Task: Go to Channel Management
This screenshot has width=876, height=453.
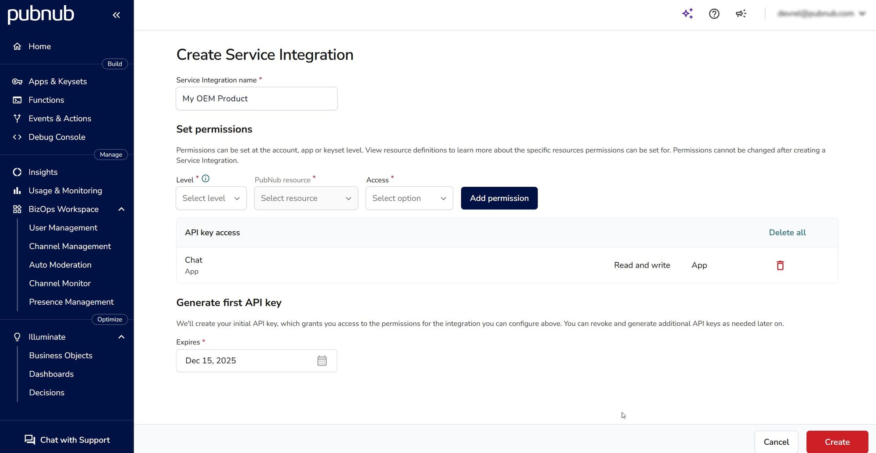Action: tap(70, 246)
